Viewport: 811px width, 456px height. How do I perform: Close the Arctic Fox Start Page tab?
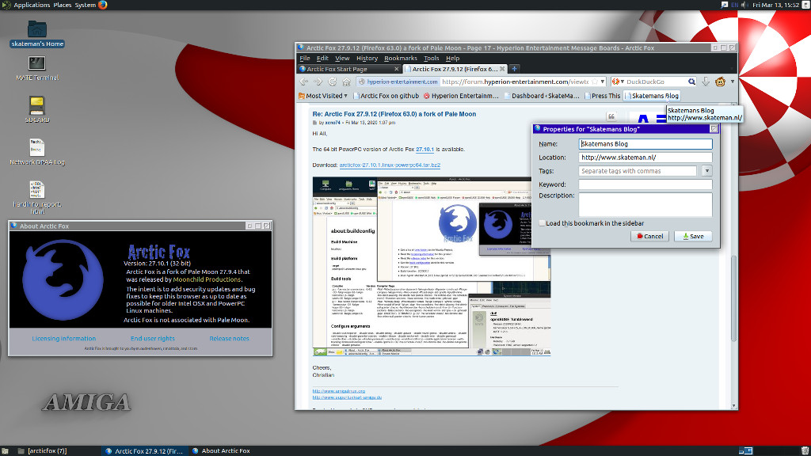397,69
